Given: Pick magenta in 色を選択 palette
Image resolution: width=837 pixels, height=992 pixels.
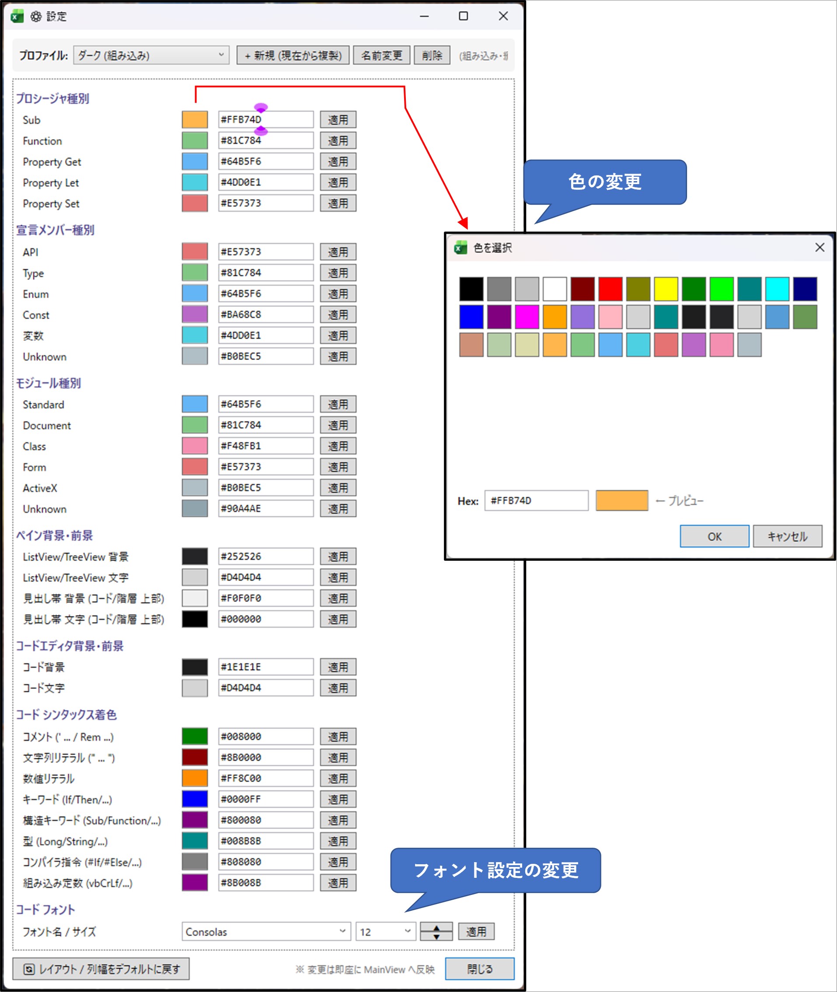Looking at the screenshot, I should click(x=527, y=317).
